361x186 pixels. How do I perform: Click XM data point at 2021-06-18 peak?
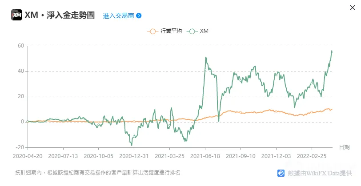pyautogui.click(x=205, y=70)
